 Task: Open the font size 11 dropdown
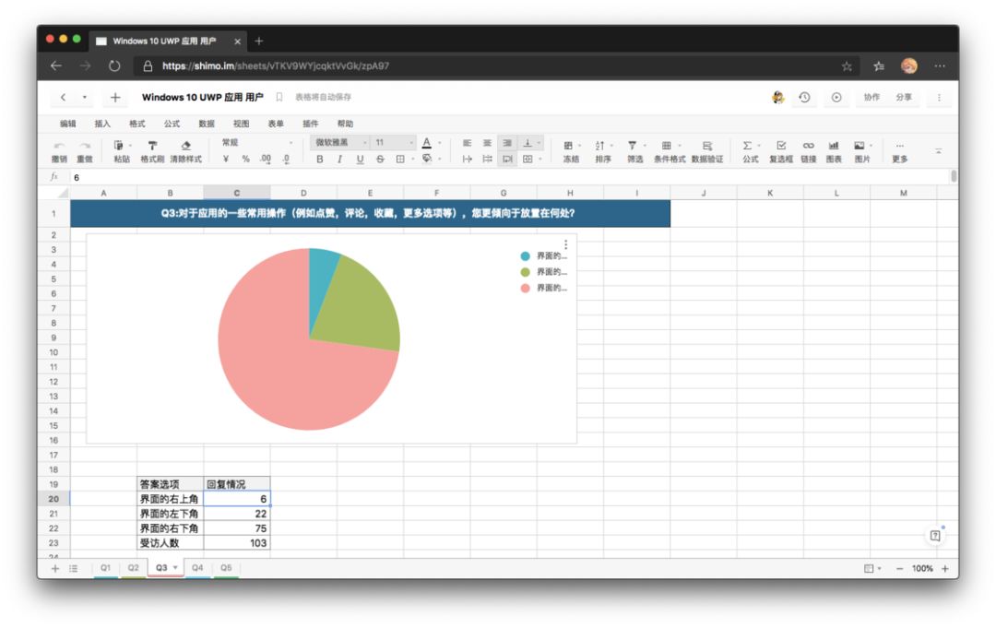pyautogui.click(x=394, y=143)
